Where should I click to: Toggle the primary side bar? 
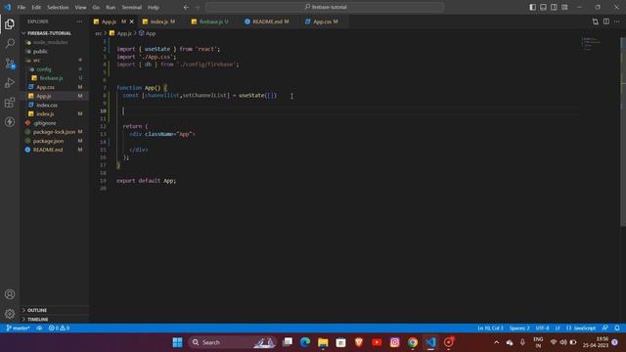click(x=532, y=7)
